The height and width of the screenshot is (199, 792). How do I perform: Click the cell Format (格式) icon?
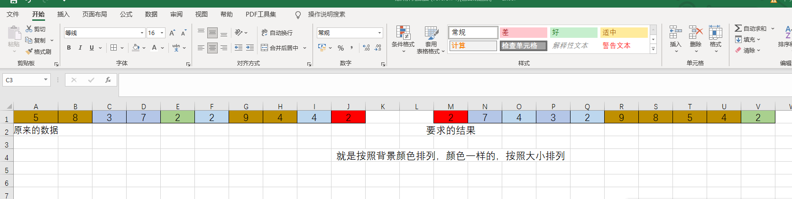(716, 32)
